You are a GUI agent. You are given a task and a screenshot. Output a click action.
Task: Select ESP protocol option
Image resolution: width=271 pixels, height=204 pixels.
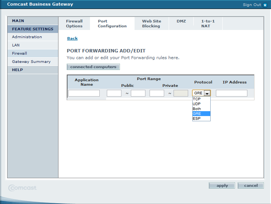[x=197, y=119]
